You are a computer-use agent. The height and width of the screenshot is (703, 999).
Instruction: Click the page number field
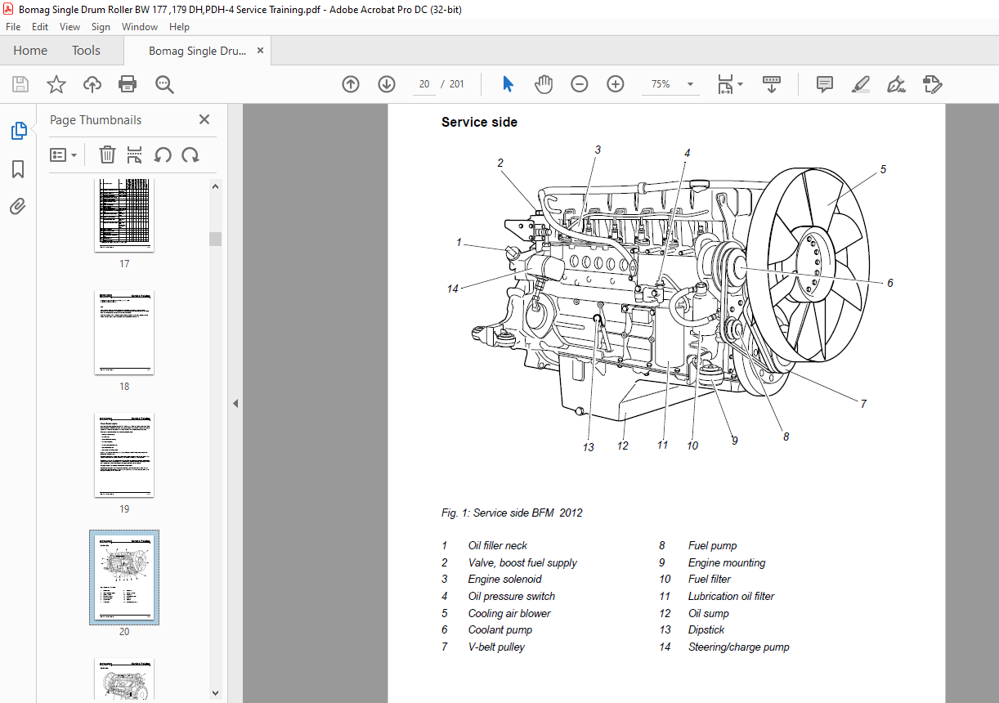(x=424, y=84)
